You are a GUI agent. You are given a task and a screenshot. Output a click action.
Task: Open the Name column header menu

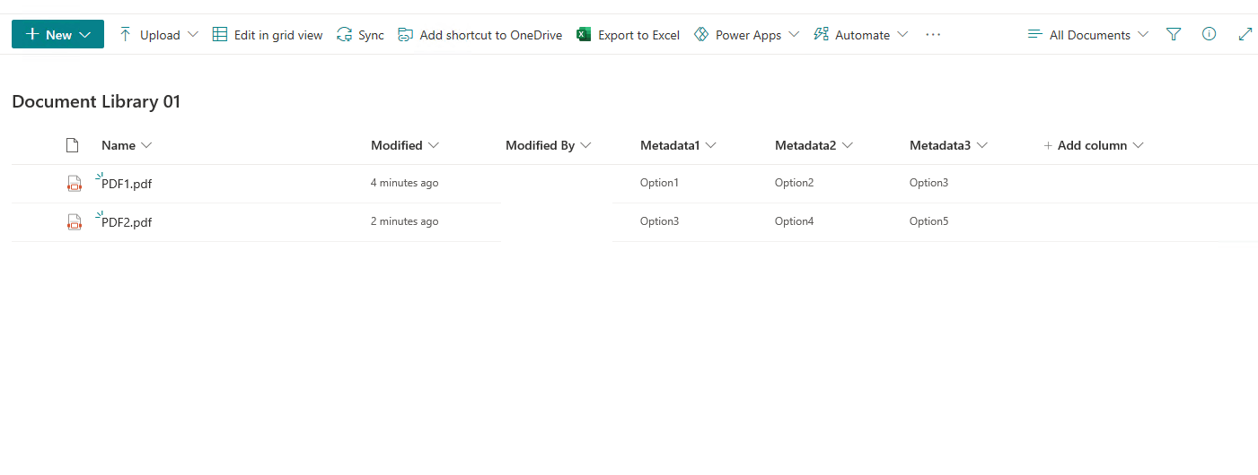click(127, 145)
